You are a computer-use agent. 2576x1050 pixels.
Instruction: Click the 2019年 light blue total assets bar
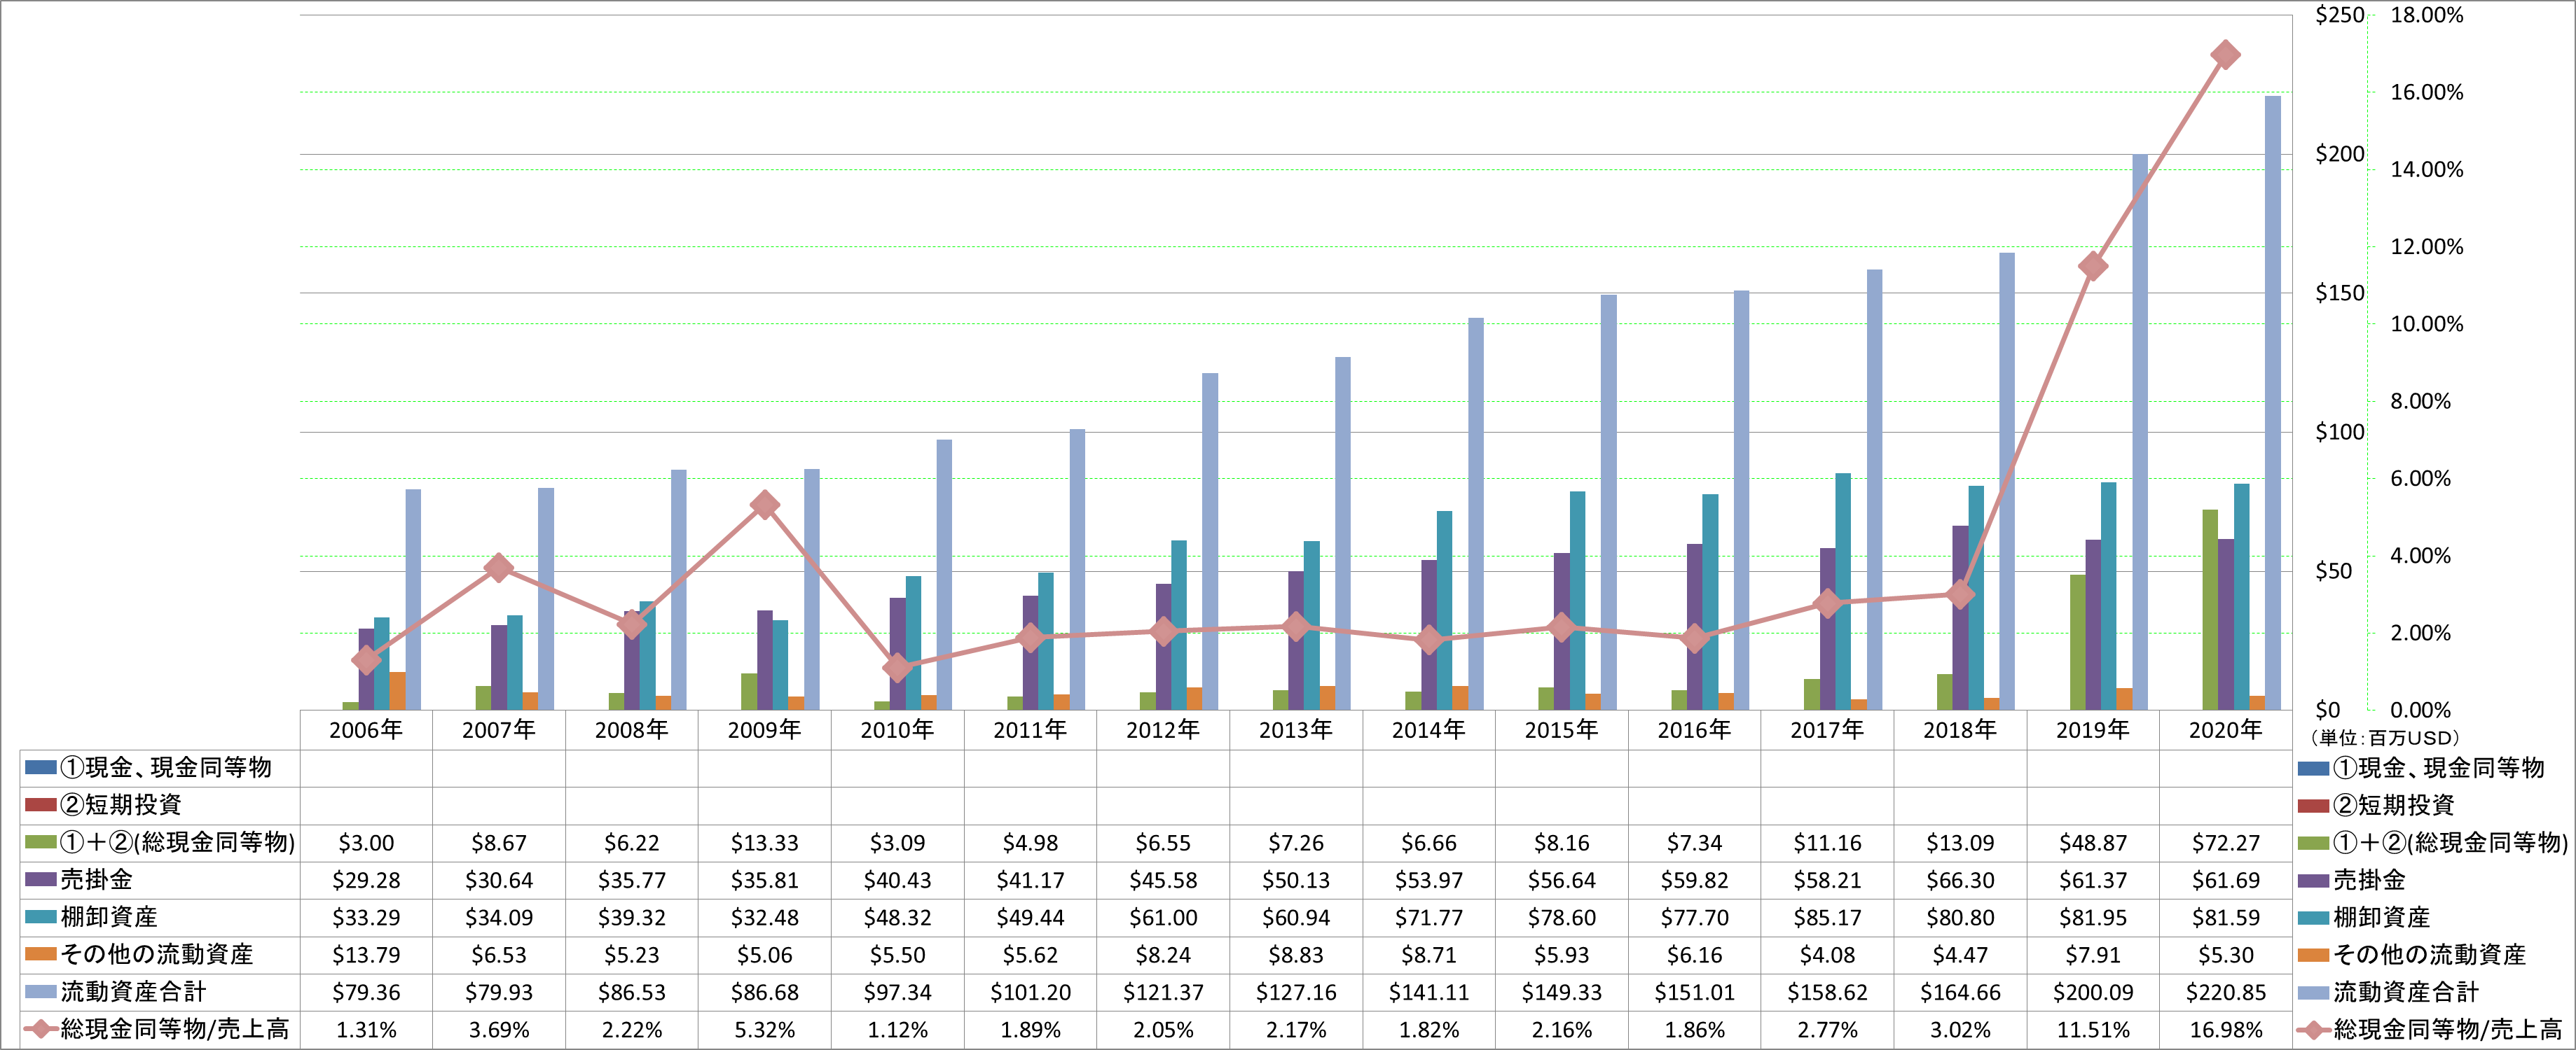tap(2139, 432)
